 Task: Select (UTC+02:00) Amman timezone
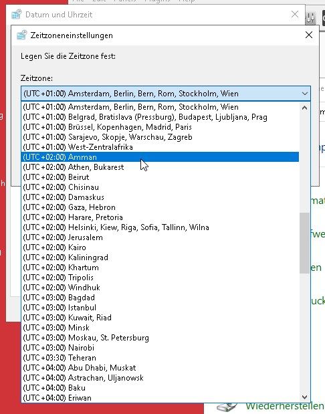(160, 157)
